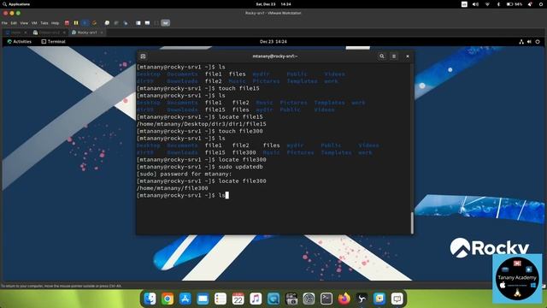This screenshot has height=308, width=547.
Task: Open the Music app in the dock
Action: tap(256, 299)
